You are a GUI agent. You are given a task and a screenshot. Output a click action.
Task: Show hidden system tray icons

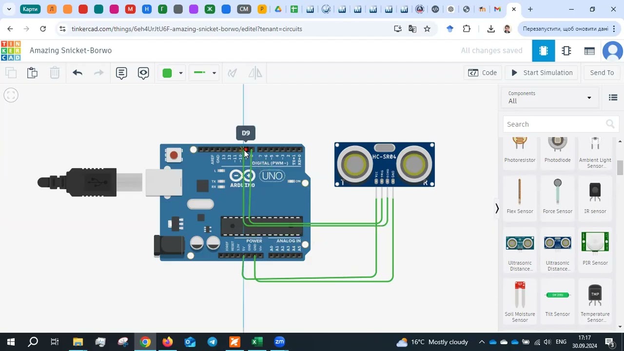point(482,342)
